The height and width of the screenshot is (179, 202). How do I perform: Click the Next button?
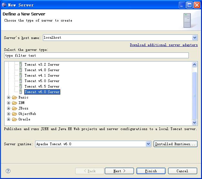tap(119, 171)
